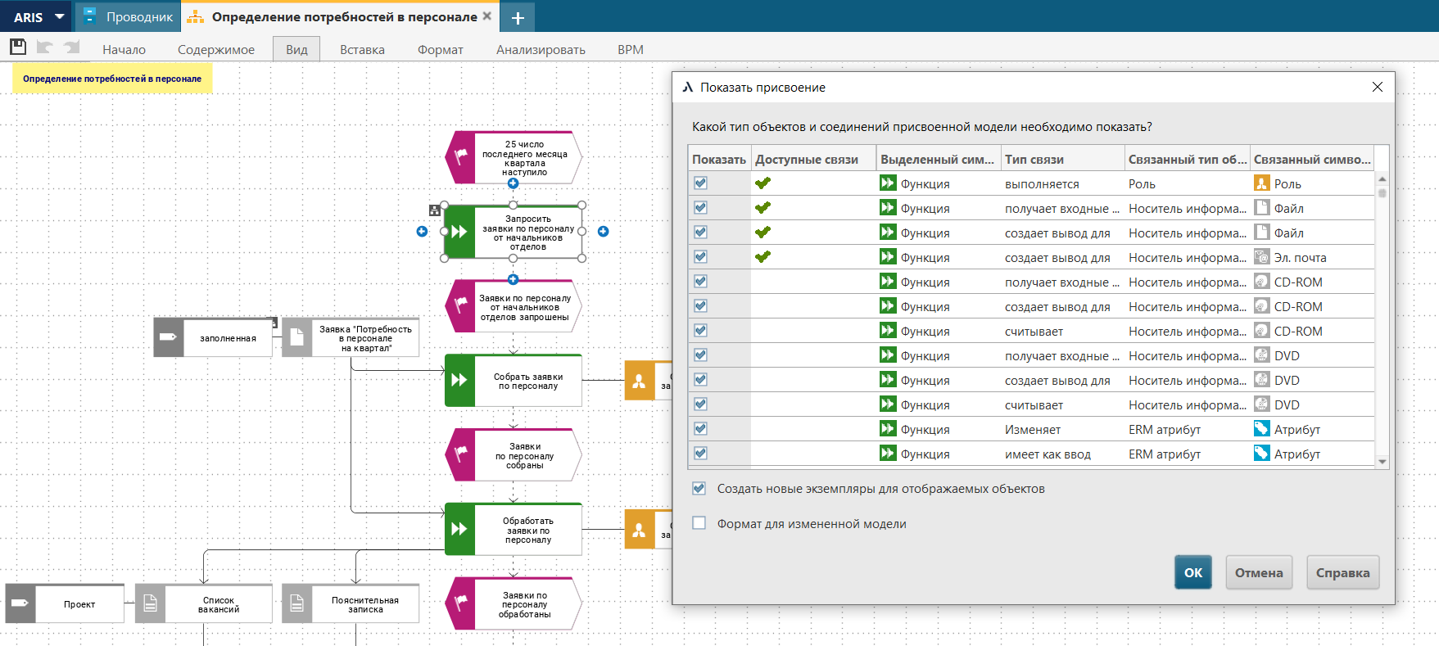Uncheck Показать for создает вывод Эл. почта row
The height and width of the screenshot is (646, 1439).
(700, 256)
